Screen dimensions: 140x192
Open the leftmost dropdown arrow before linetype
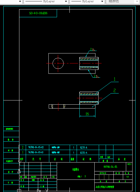tap(20, 1)
